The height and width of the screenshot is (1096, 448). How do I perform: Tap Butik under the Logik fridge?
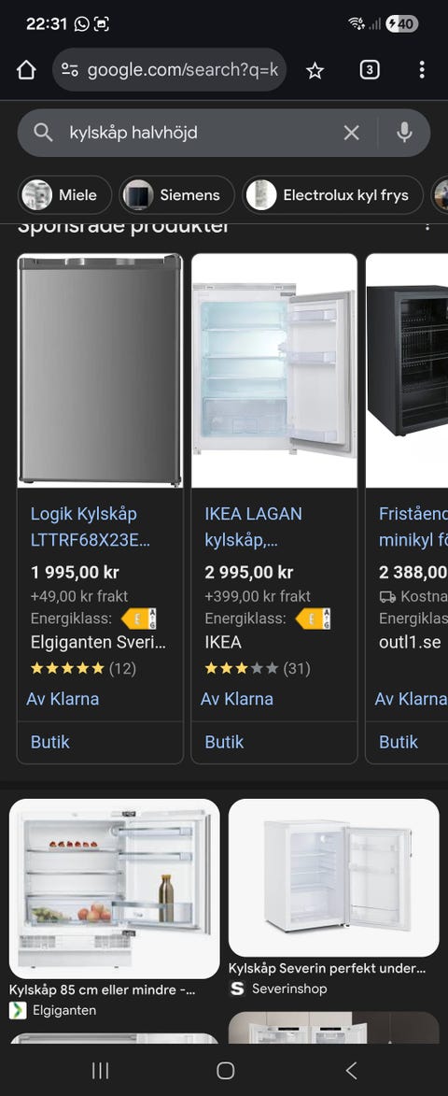coord(50,742)
